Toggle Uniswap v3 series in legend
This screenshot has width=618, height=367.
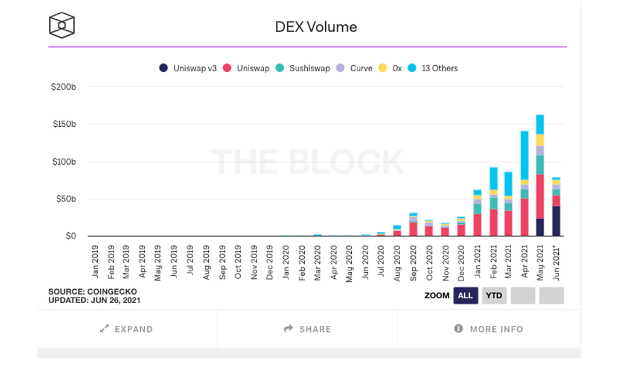click(188, 68)
